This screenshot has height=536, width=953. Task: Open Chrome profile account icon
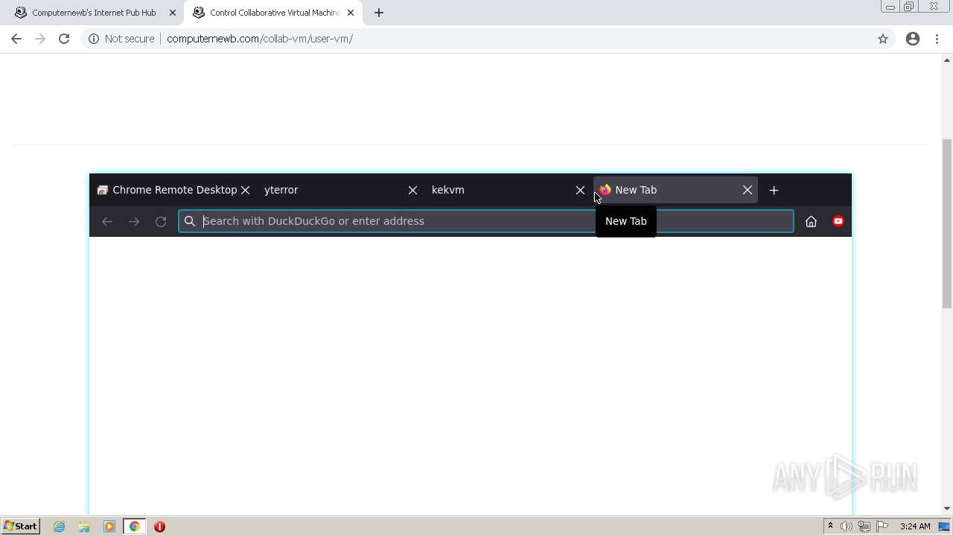coord(913,39)
